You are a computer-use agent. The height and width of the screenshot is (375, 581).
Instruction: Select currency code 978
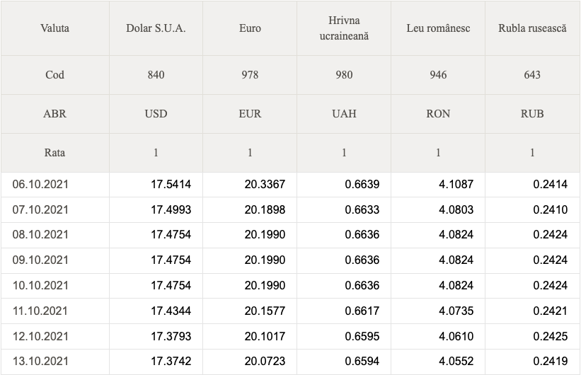[x=250, y=75]
